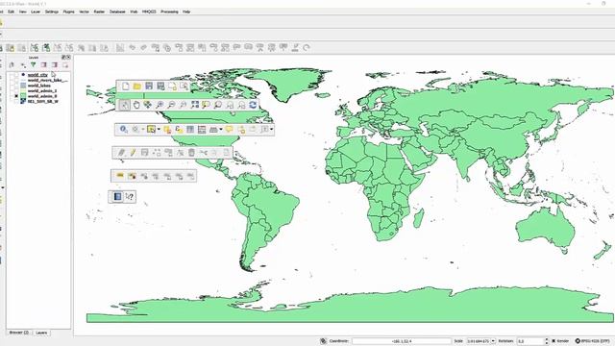The height and width of the screenshot is (346, 615).
Task: Select the Touch zoom and pan tool
Action: (124, 105)
